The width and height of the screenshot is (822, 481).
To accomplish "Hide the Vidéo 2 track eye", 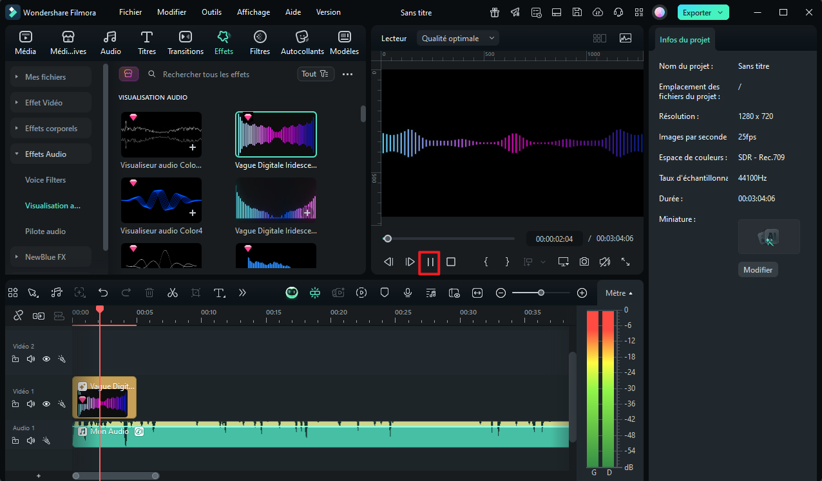I will pos(46,359).
